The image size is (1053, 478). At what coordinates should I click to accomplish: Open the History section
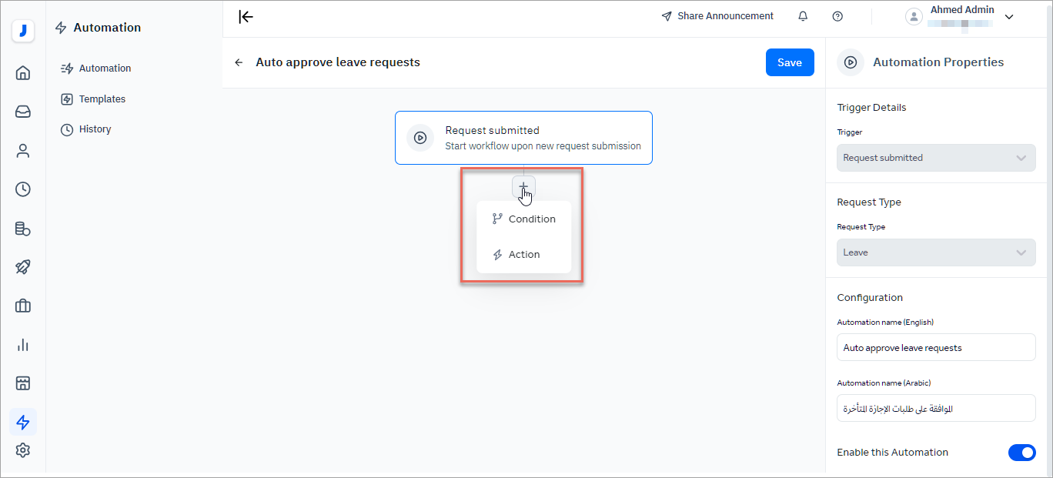point(94,129)
